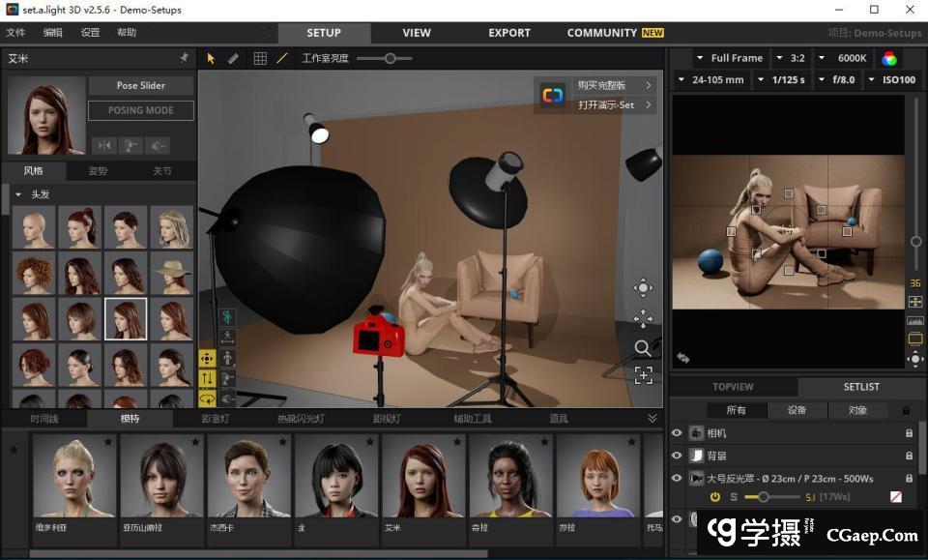The width and height of the screenshot is (928, 560).
Task: Hide the 相机 item in setlist
Action: 677,433
